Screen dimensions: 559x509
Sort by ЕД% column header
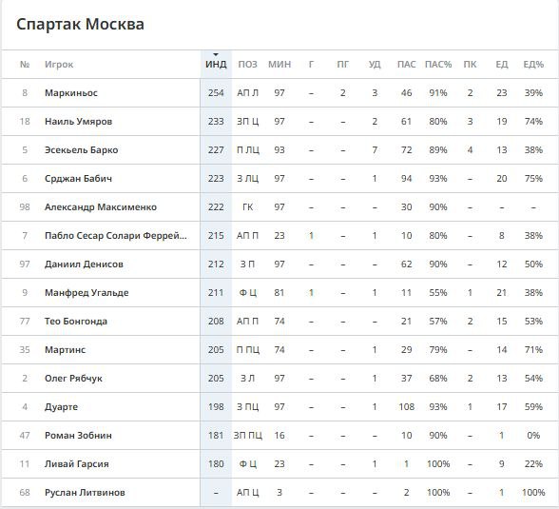click(533, 64)
